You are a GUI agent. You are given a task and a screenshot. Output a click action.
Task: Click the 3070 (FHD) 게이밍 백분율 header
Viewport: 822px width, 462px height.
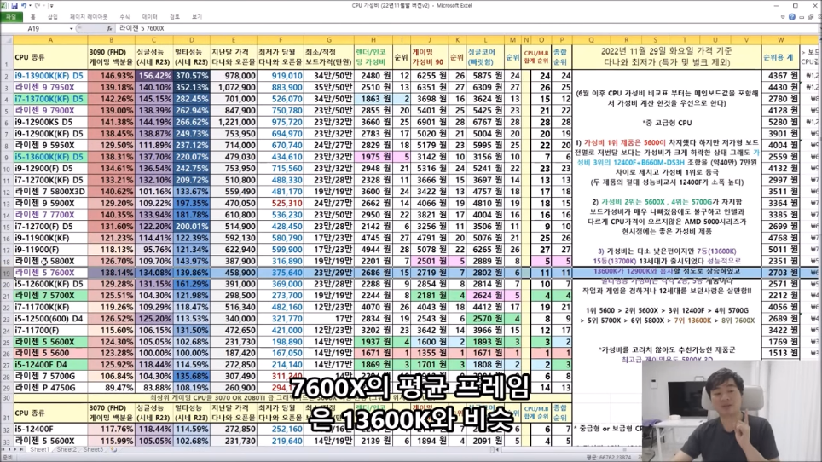112,413
